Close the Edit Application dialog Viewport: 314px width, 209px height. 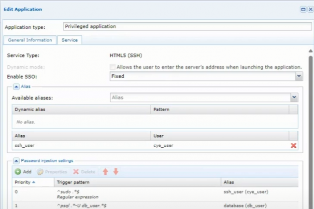coord(310,9)
